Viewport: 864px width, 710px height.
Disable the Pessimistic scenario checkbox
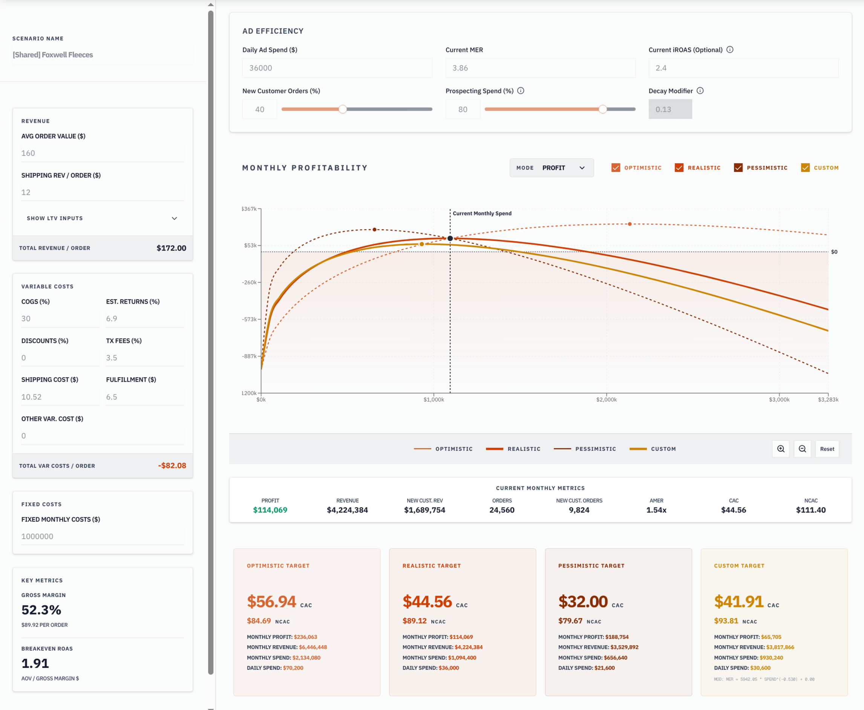pyautogui.click(x=738, y=168)
